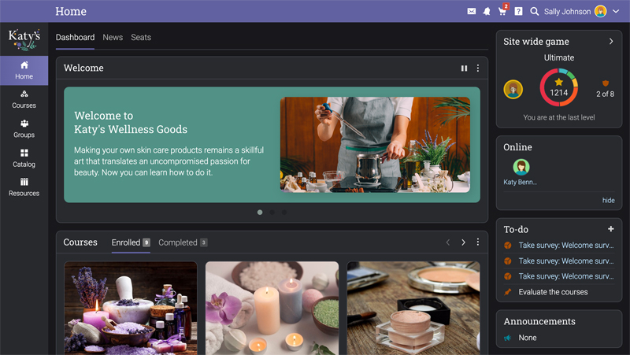Open the candles and orchid course card
630x355 pixels.
coord(272,308)
